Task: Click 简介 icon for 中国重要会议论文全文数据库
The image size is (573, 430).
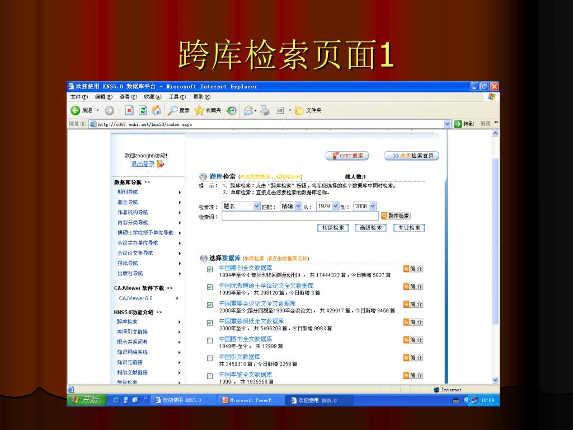Action: point(413,304)
